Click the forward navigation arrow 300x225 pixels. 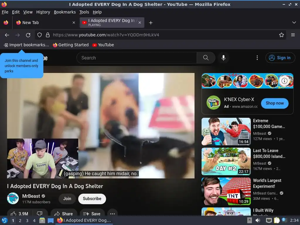(17, 35)
